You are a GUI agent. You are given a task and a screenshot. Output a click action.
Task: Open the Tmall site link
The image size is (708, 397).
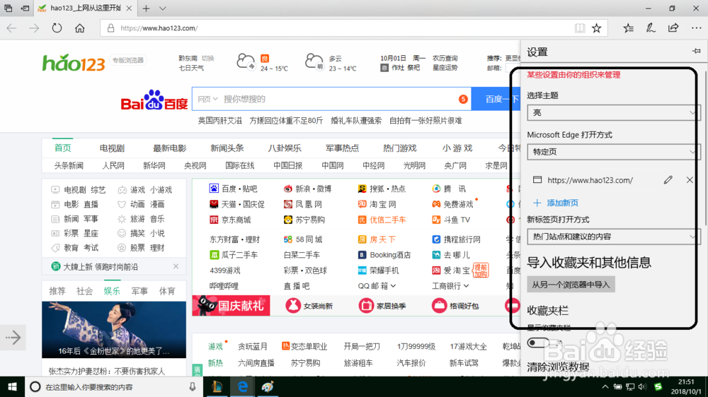pyautogui.click(x=237, y=204)
